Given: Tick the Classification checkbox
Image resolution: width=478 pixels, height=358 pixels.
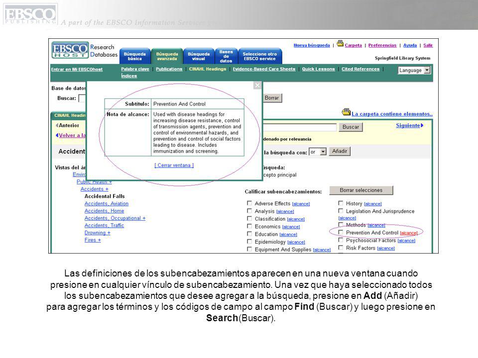Looking at the screenshot, I should [249, 218].
